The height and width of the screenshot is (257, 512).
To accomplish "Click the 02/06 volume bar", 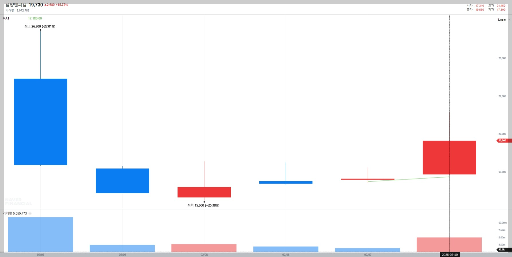I will 286,249.
